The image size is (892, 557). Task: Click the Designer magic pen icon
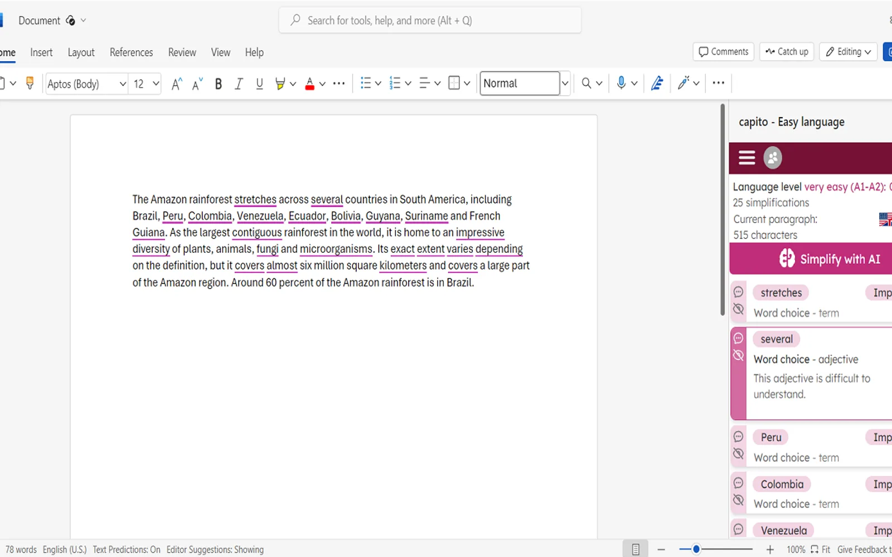pyautogui.click(x=683, y=84)
